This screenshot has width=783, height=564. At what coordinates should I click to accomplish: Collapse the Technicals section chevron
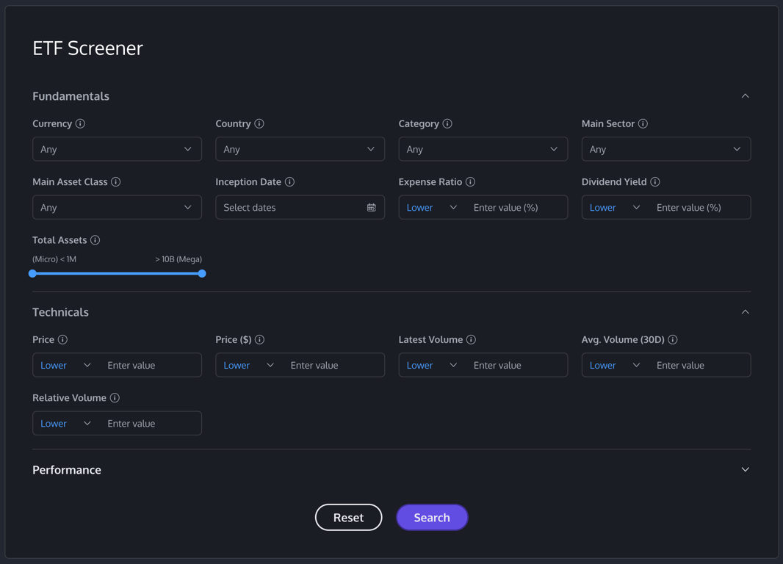pyautogui.click(x=745, y=312)
